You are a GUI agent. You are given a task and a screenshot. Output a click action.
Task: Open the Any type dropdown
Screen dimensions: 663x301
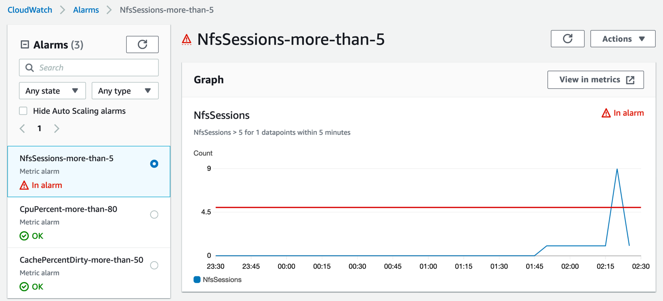click(x=125, y=91)
